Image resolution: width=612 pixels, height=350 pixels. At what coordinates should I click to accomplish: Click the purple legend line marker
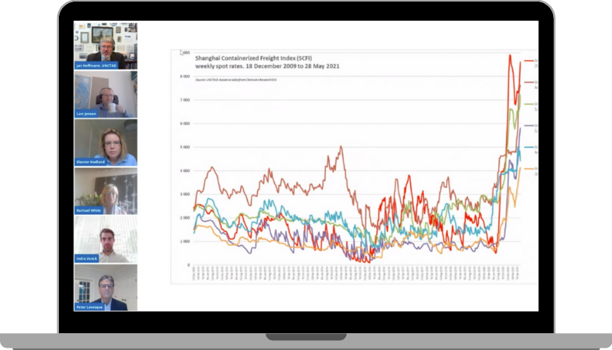pyautogui.click(x=529, y=125)
